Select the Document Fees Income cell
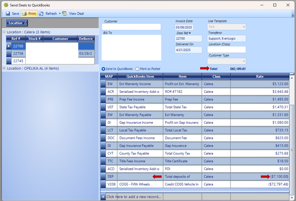The width and height of the screenshot is (296, 201). coord(140,138)
